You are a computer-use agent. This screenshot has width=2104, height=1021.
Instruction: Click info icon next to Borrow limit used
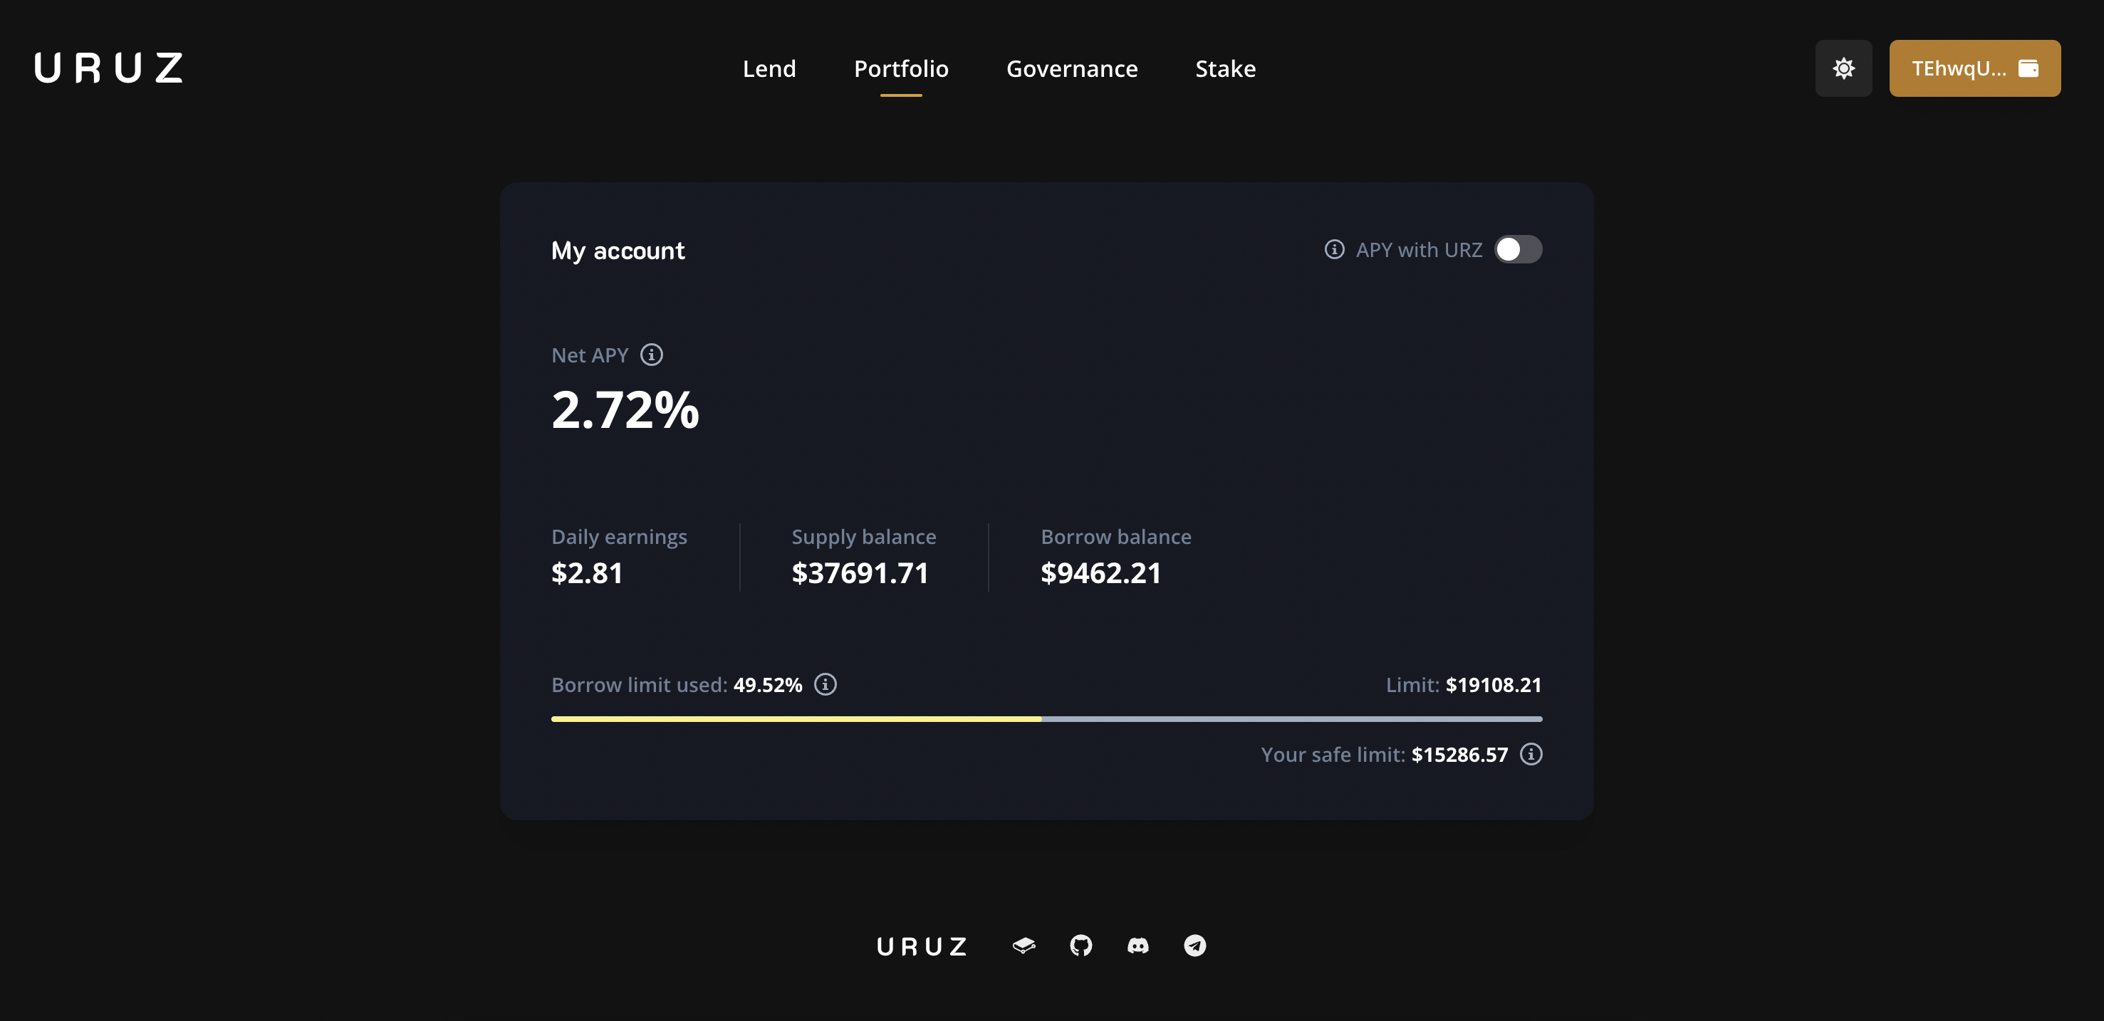(825, 684)
